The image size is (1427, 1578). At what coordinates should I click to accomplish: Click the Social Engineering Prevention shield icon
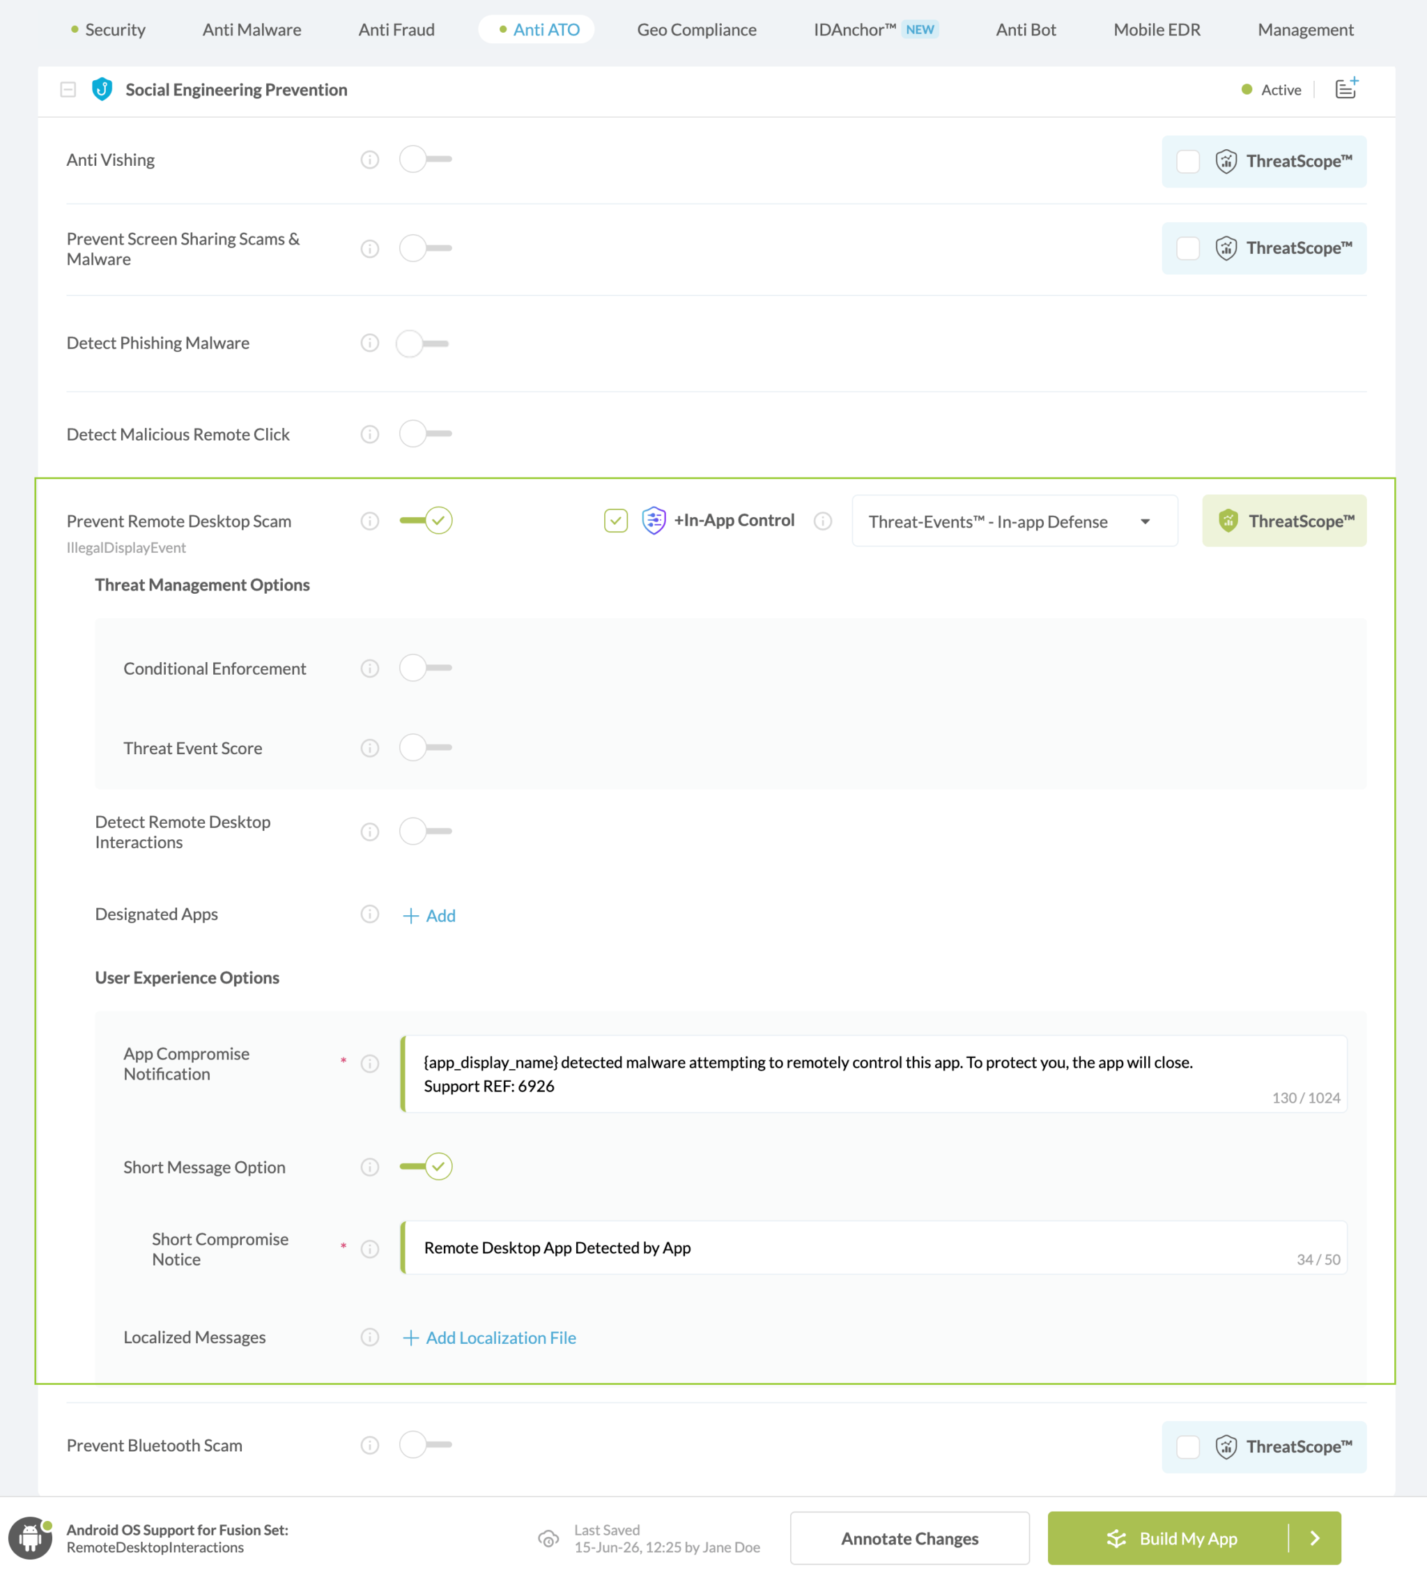coord(102,89)
